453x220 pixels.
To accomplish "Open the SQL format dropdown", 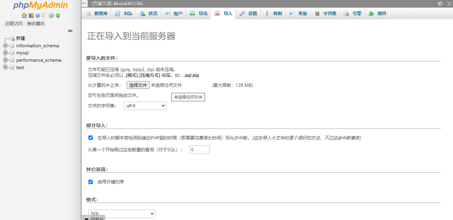I will point(122,214).
